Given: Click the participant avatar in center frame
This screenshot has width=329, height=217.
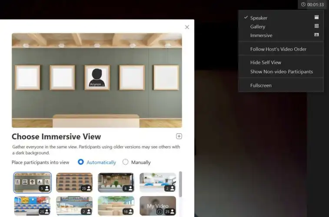Looking at the screenshot, I should click(x=96, y=76).
